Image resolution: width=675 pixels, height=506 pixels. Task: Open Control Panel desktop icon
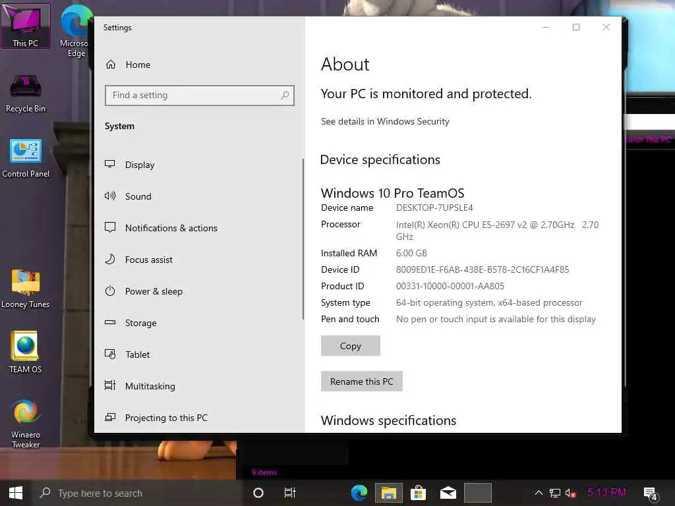(x=26, y=158)
